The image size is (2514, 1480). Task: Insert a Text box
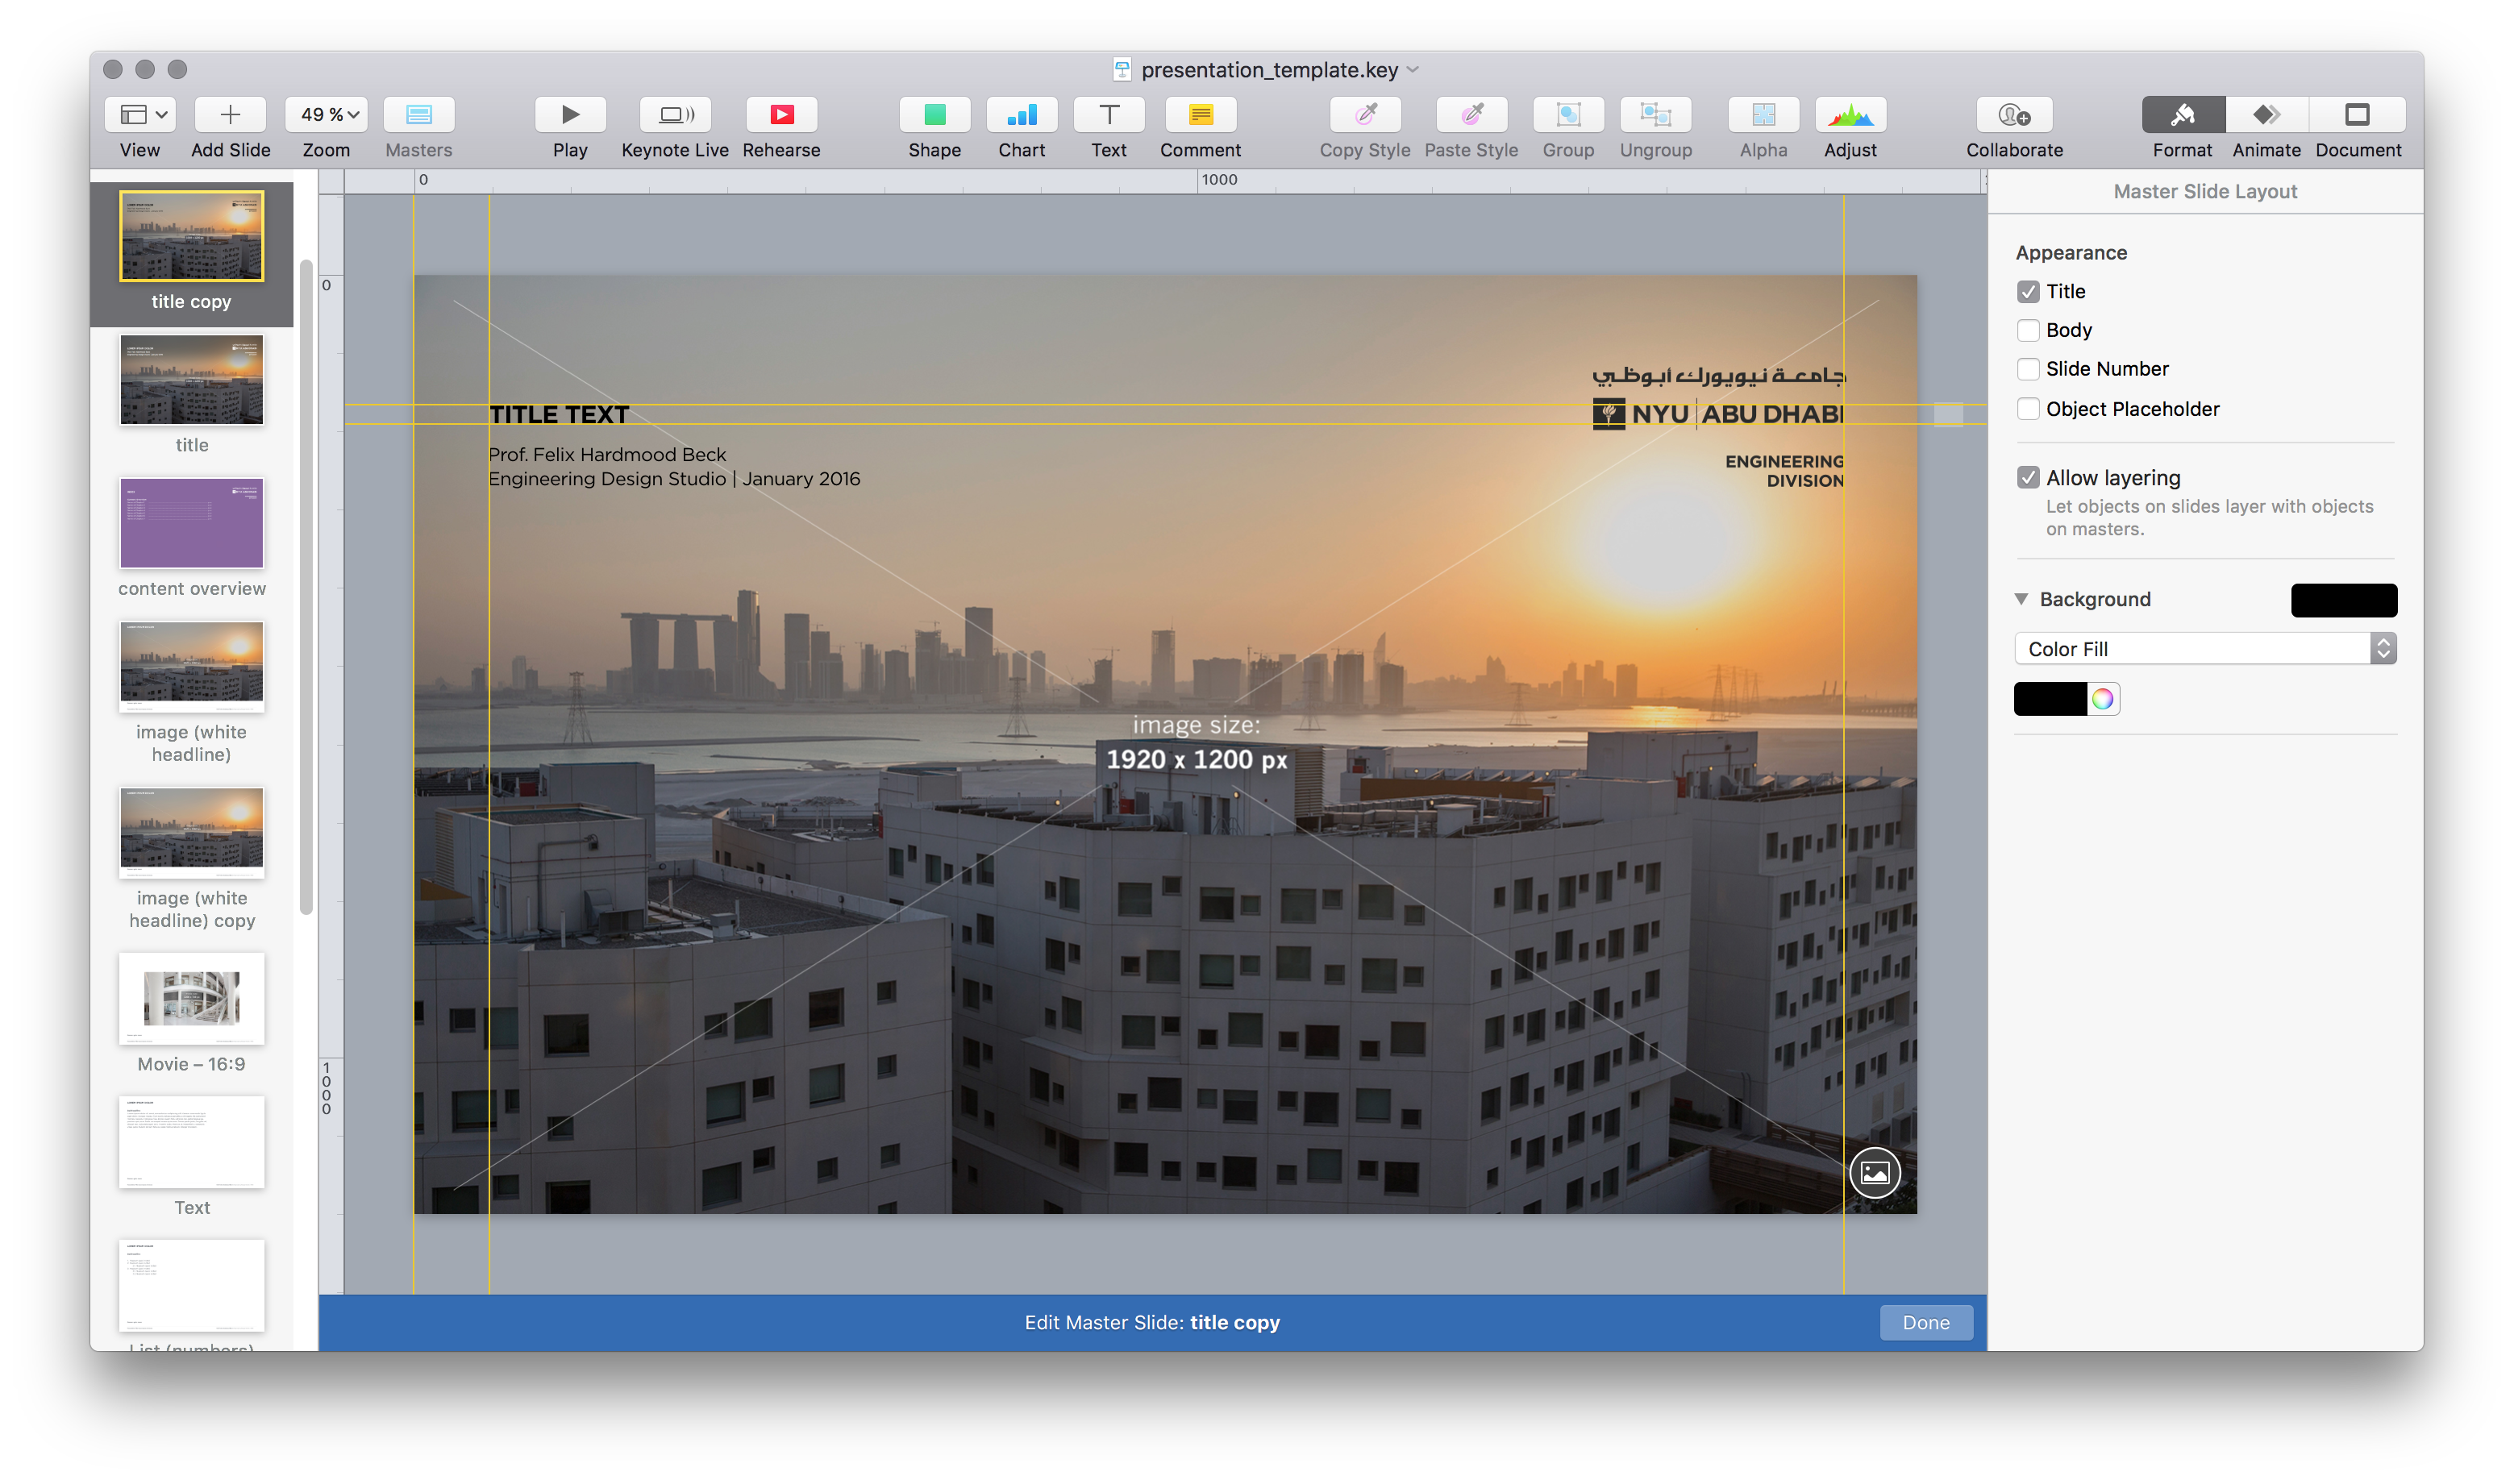[1109, 114]
